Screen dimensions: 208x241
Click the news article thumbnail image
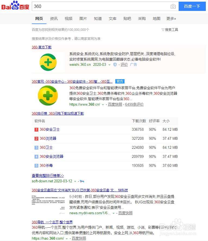coord(48,205)
